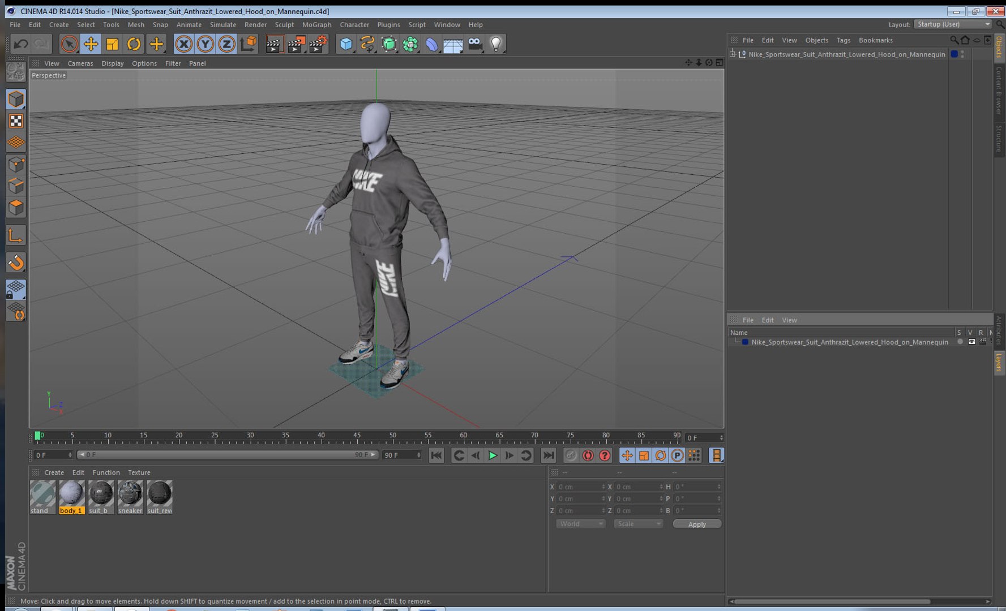The height and width of the screenshot is (611, 1006).
Task: Open the viewport Cameras menu
Action: [x=80, y=63]
